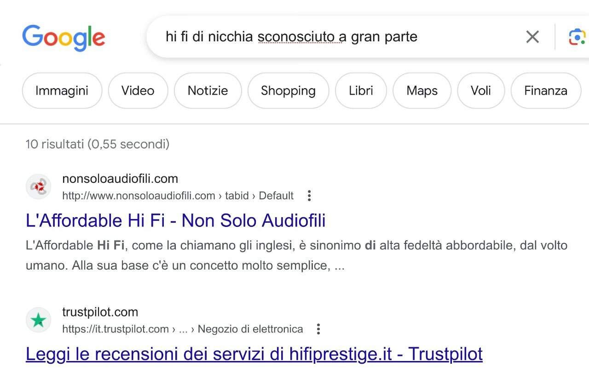The height and width of the screenshot is (372, 589).
Task: Open options for Trustpilot result
Action: (x=318, y=329)
